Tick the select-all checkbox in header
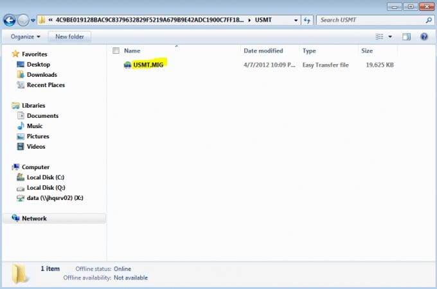Viewport: 437px width, 289px height. tap(116, 51)
